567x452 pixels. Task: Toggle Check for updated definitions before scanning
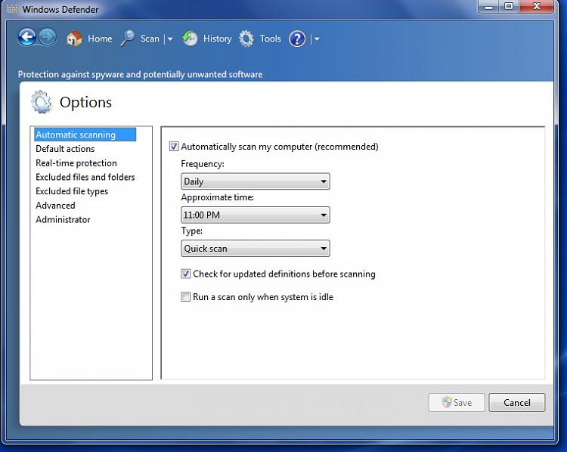pyautogui.click(x=185, y=274)
